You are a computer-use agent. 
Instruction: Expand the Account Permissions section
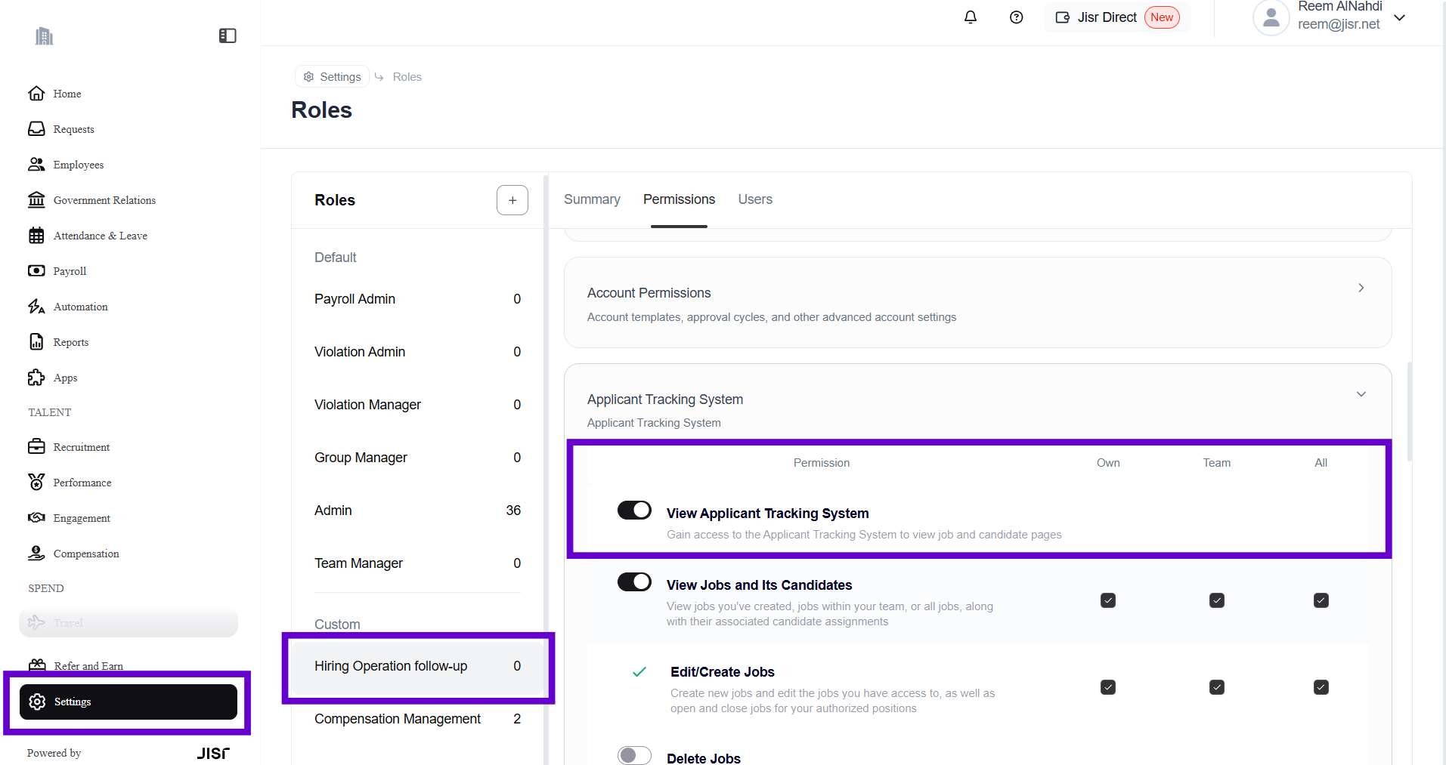click(1361, 288)
